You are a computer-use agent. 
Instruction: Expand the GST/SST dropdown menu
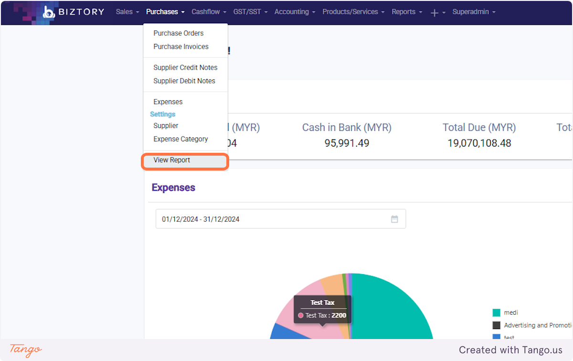(x=250, y=12)
